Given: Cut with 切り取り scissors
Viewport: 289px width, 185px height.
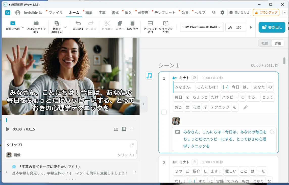Looking at the screenshot, I should coord(107,26).
